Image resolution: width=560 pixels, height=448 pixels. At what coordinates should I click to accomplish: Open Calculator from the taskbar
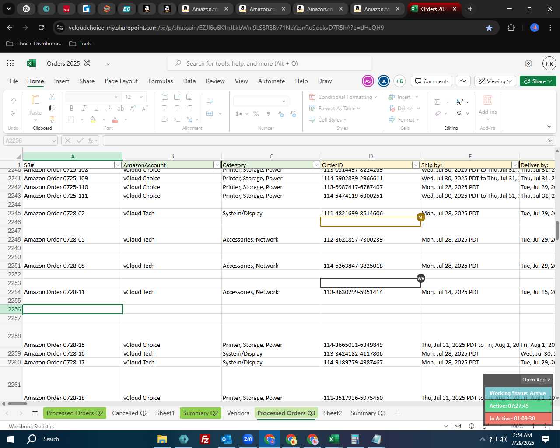click(355, 439)
